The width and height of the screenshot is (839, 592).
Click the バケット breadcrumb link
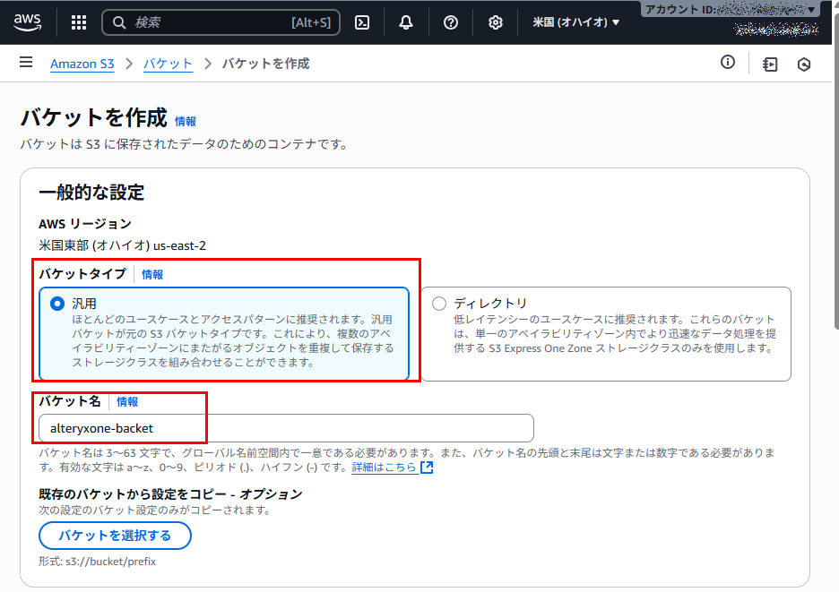coord(168,64)
